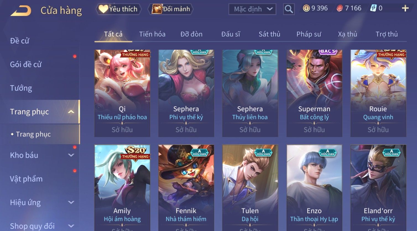Tap the gold coin balance icon

pos(306,8)
